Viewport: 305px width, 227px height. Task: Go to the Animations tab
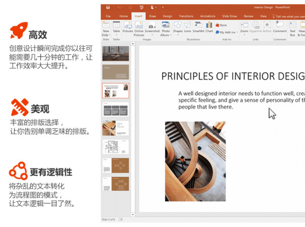tap(207, 16)
